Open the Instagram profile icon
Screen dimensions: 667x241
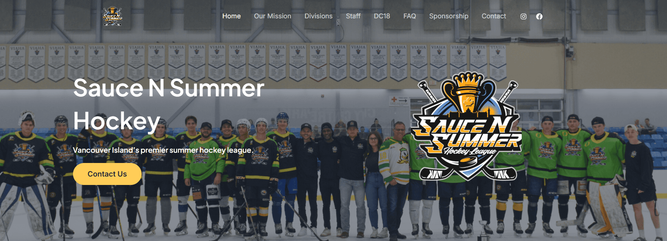click(524, 16)
